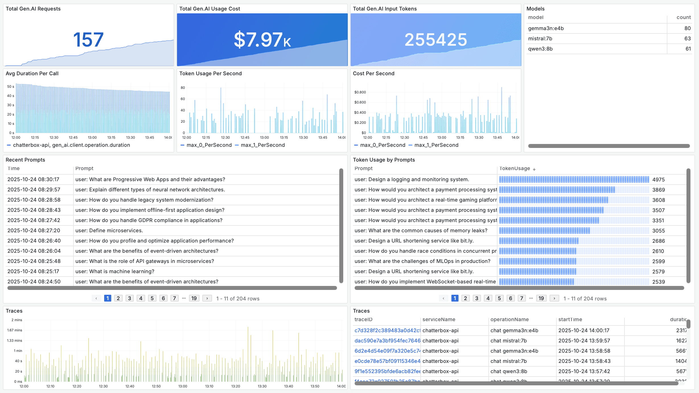Open trace c7d328f2c389483a0d42 link
The height and width of the screenshot is (393, 699).
(x=387, y=330)
